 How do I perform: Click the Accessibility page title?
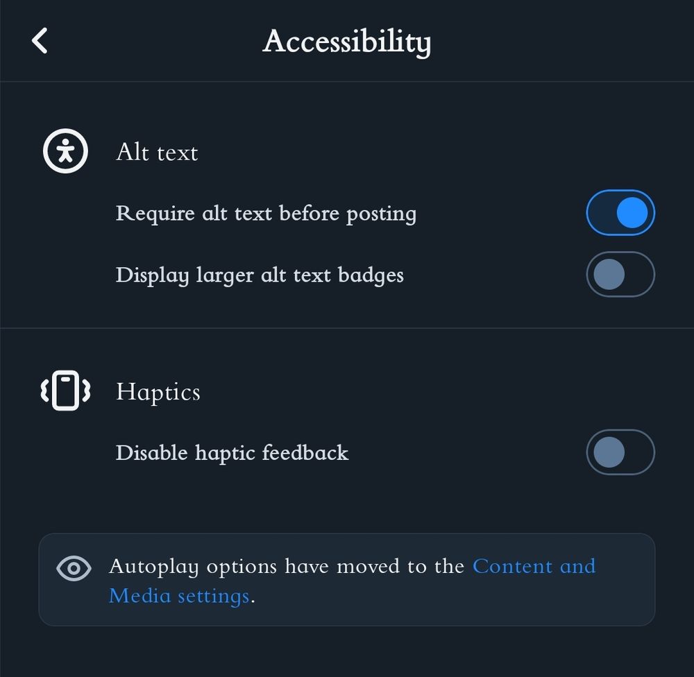[346, 42]
